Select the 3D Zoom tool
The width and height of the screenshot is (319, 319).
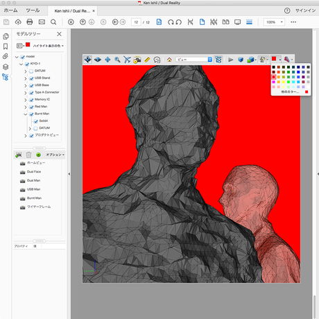coord(117,60)
